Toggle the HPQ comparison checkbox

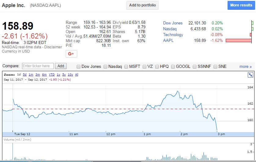coord(157,67)
